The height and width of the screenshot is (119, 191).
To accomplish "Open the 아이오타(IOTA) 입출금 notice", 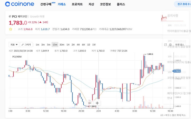I will click(x=179, y=62).
